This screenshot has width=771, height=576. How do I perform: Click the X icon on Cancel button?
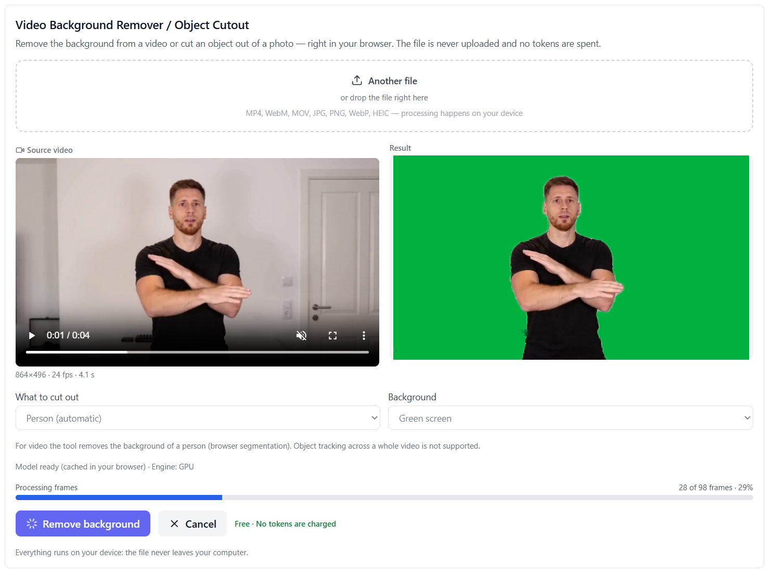point(174,523)
